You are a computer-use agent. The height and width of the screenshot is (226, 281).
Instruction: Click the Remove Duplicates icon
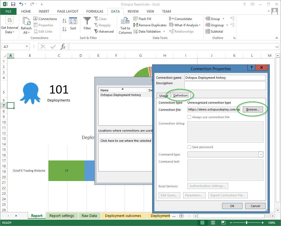click(x=136, y=25)
